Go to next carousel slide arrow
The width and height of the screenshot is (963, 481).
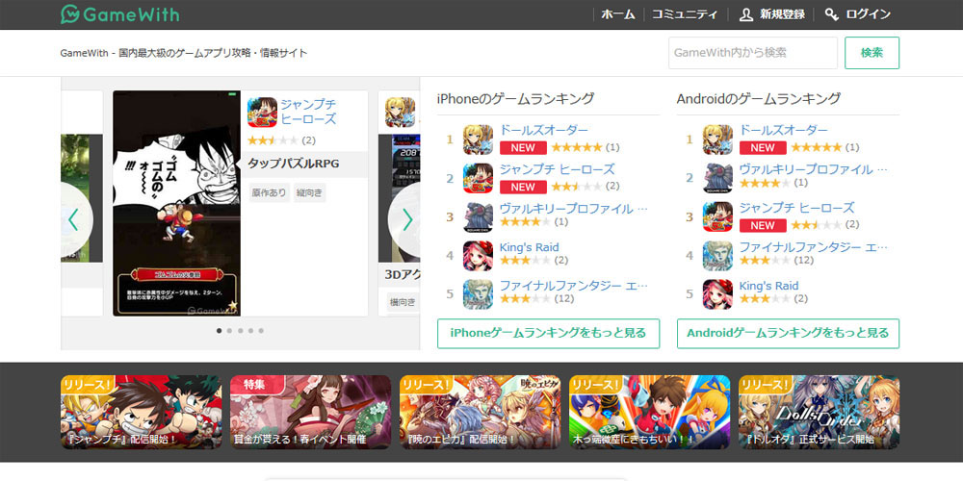405,219
